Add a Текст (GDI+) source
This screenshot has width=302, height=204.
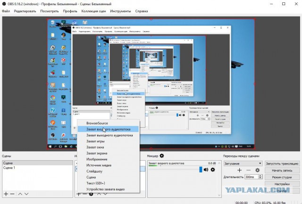coord(108,183)
